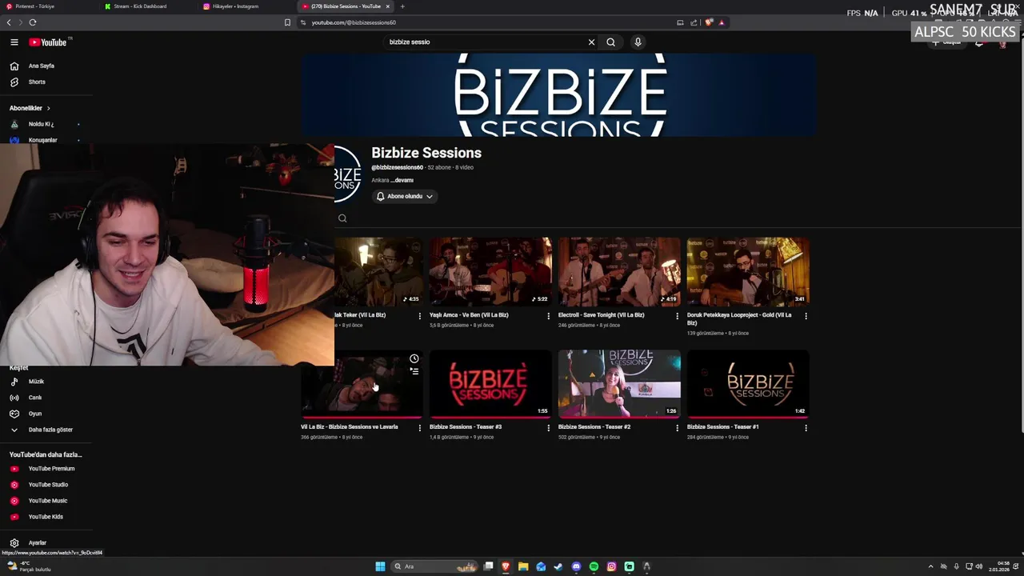Open Steam from the taskbar

(558, 566)
